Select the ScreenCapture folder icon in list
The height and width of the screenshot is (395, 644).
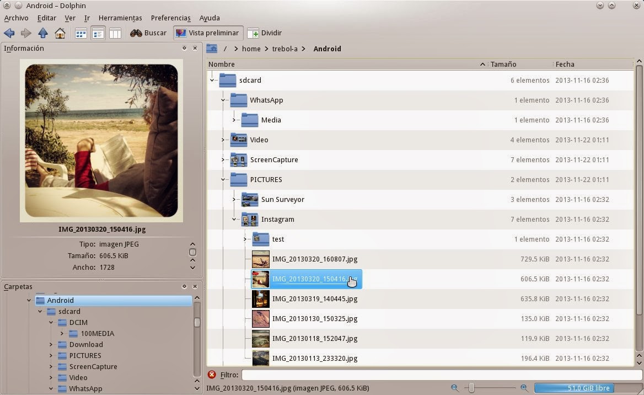(x=239, y=159)
